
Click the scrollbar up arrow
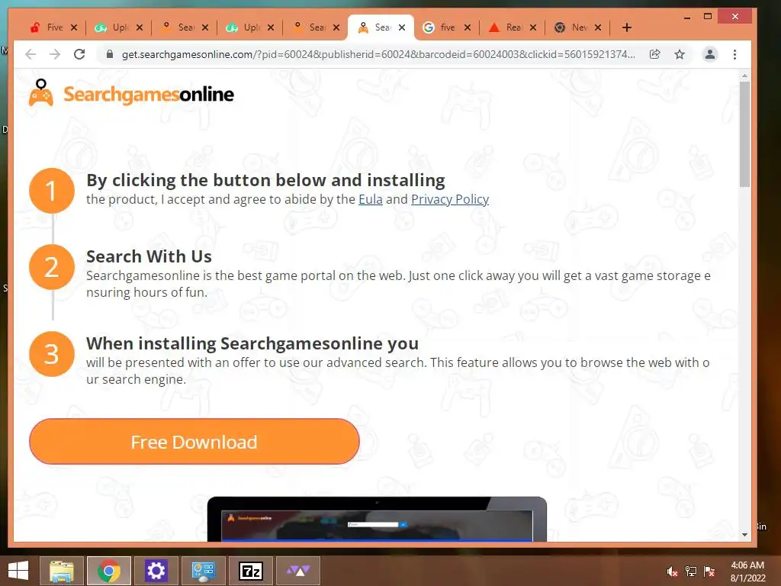tap(744, 76)
